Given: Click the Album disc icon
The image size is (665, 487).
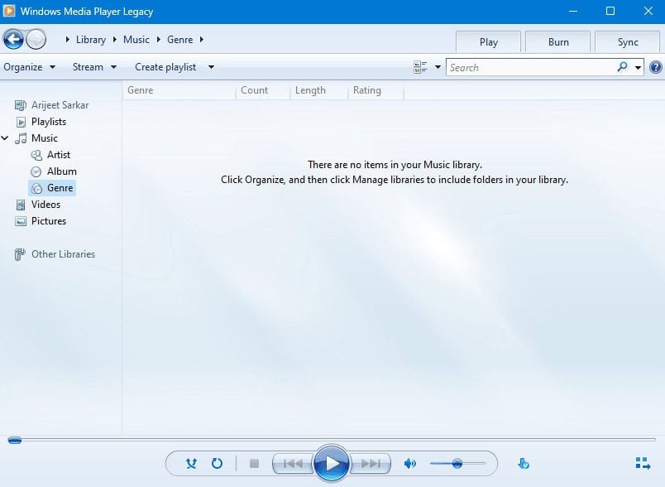Looking at the screenshot, I should [36, 171].
